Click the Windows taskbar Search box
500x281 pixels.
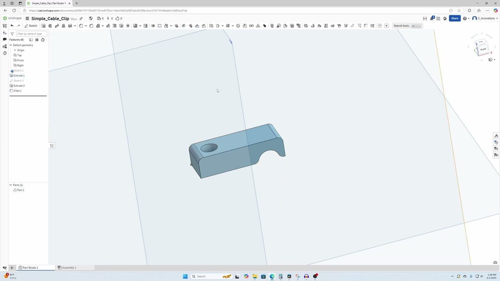211,276
